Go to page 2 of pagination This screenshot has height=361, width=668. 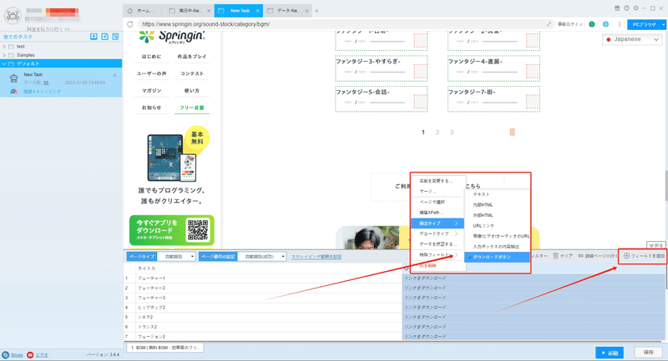tap(438, 133)
